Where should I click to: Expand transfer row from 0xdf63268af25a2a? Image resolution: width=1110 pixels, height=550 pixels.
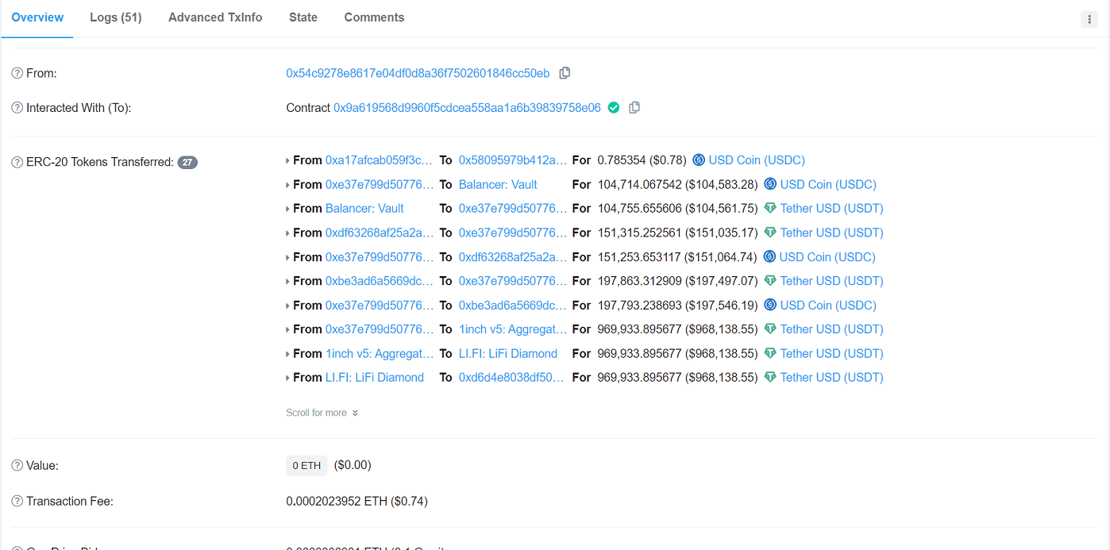click(288, 233)
